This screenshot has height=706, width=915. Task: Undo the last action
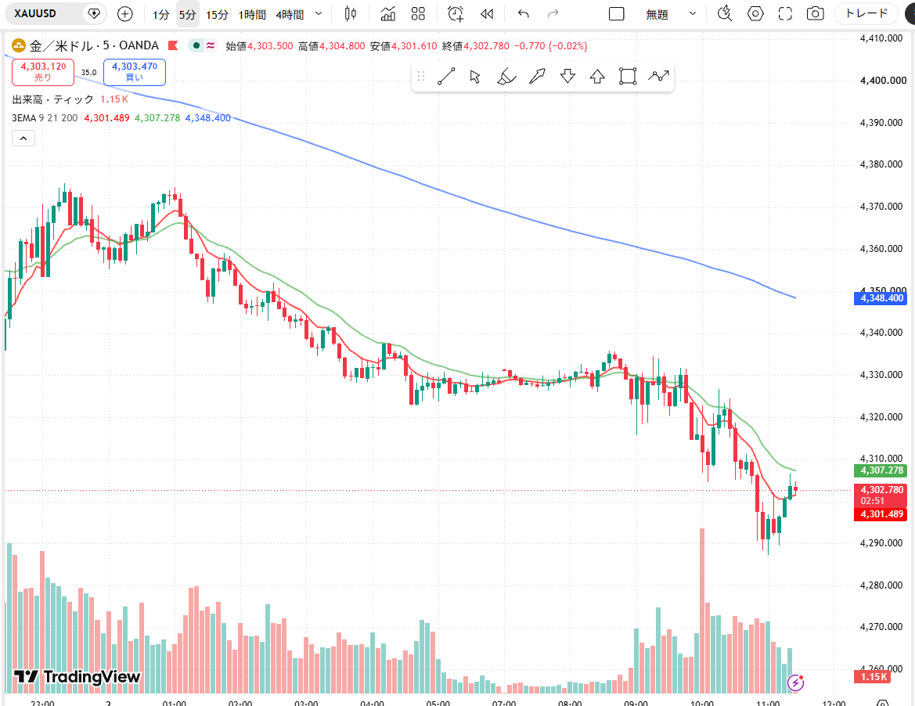(x=524, y=14)
